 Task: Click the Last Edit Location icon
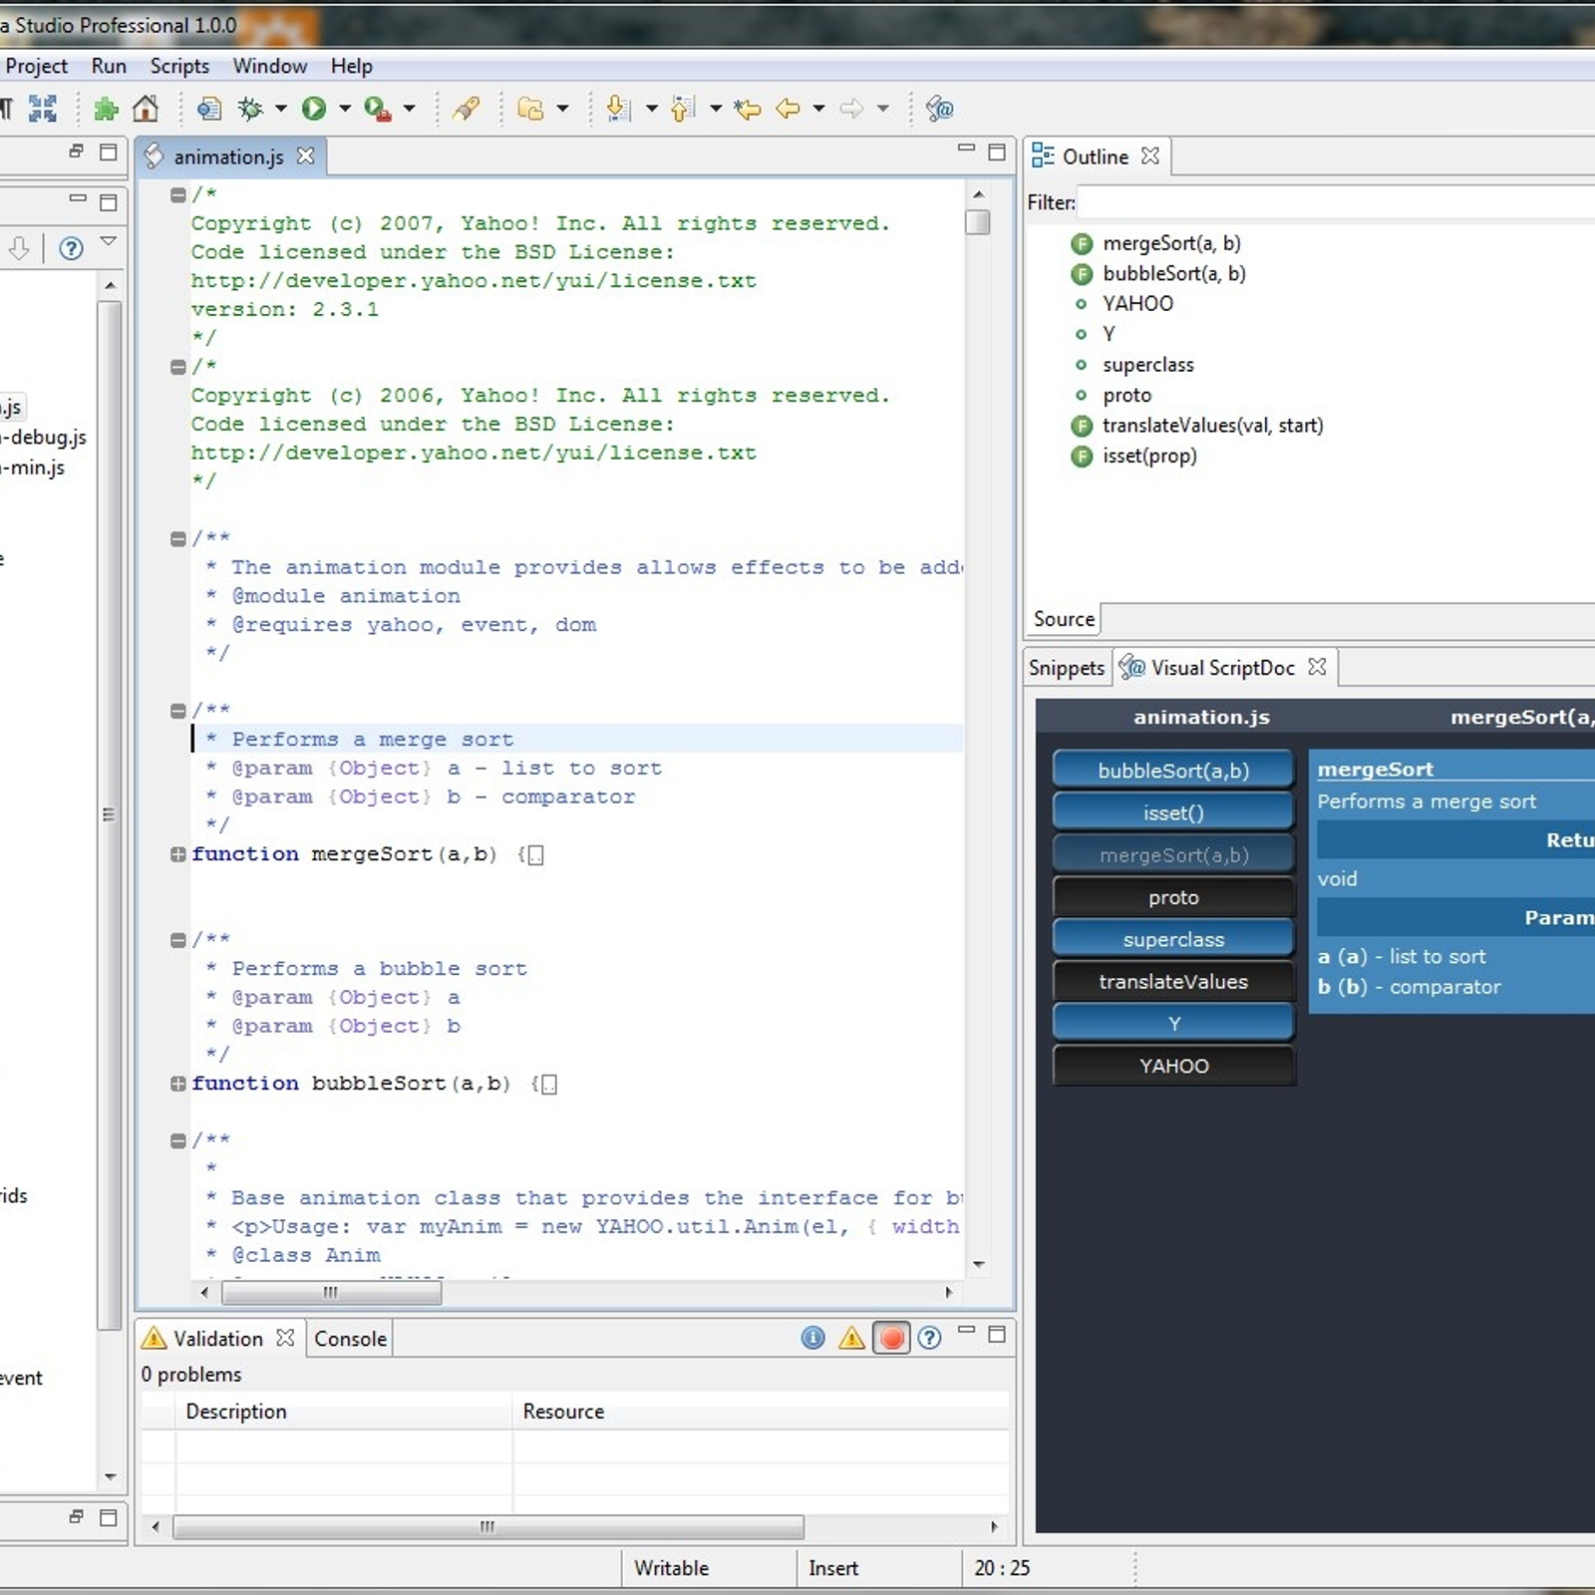pyautogui.click(x=747, y=109)
